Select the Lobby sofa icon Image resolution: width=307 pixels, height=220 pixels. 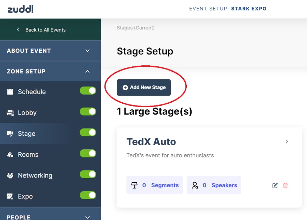click(11, 112)
